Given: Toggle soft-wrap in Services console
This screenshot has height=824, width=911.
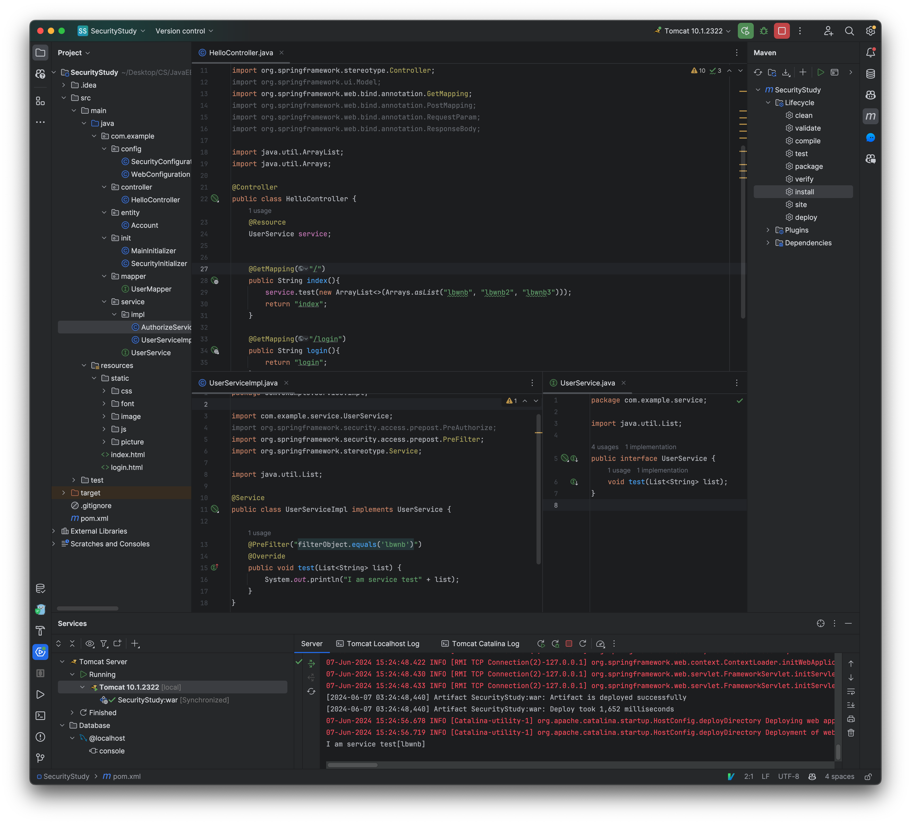Looking at the screenshot, I should coord(851,691).
